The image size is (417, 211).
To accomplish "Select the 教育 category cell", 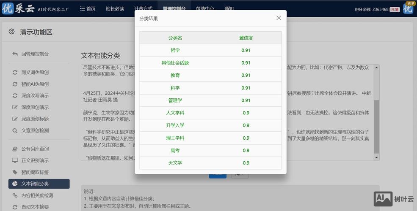I will [175, 75].
